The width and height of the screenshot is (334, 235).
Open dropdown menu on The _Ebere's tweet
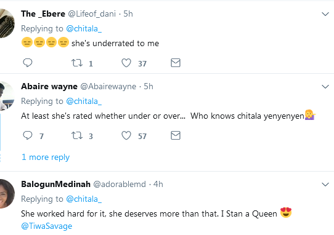pos(325,14)
